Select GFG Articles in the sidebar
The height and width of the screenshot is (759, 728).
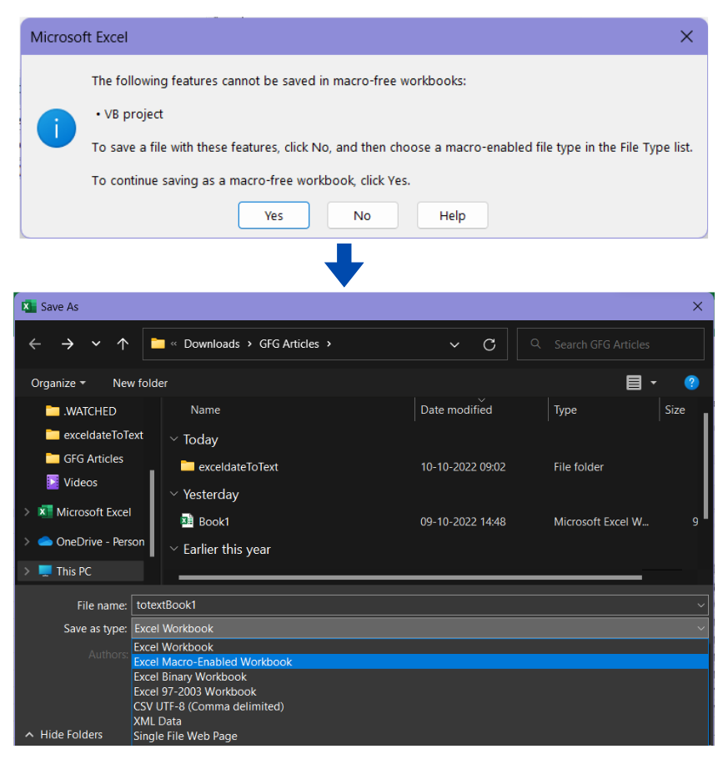(85, 459)
